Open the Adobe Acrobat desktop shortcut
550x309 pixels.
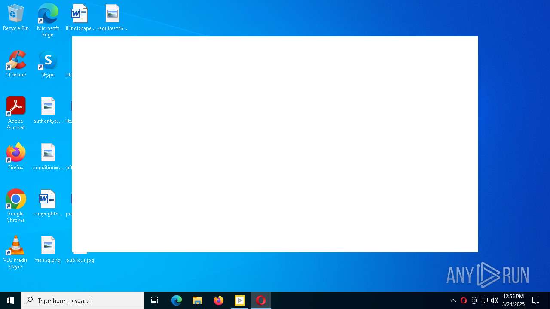[x=16, y=113]
